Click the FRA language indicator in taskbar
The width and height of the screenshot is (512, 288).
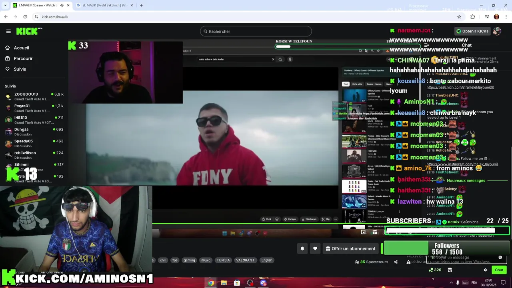[x=474, y=283]
